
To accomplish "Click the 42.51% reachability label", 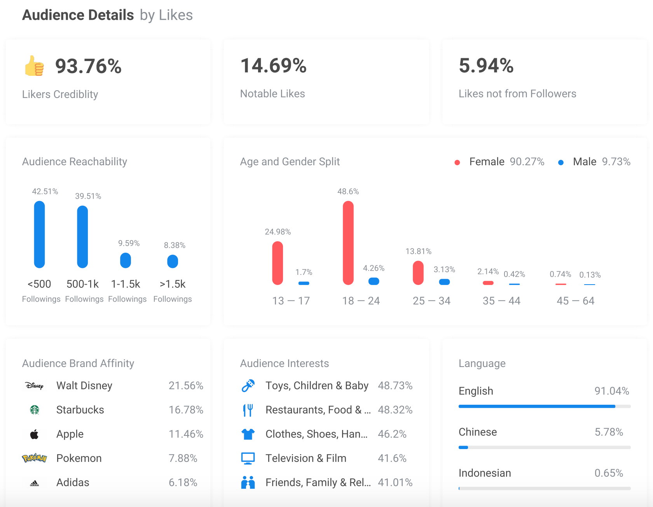I will (45, 191).
